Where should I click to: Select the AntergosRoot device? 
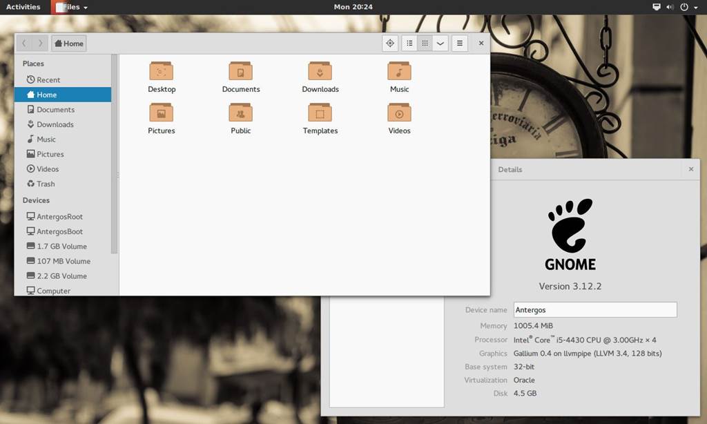tap(59, 217)
